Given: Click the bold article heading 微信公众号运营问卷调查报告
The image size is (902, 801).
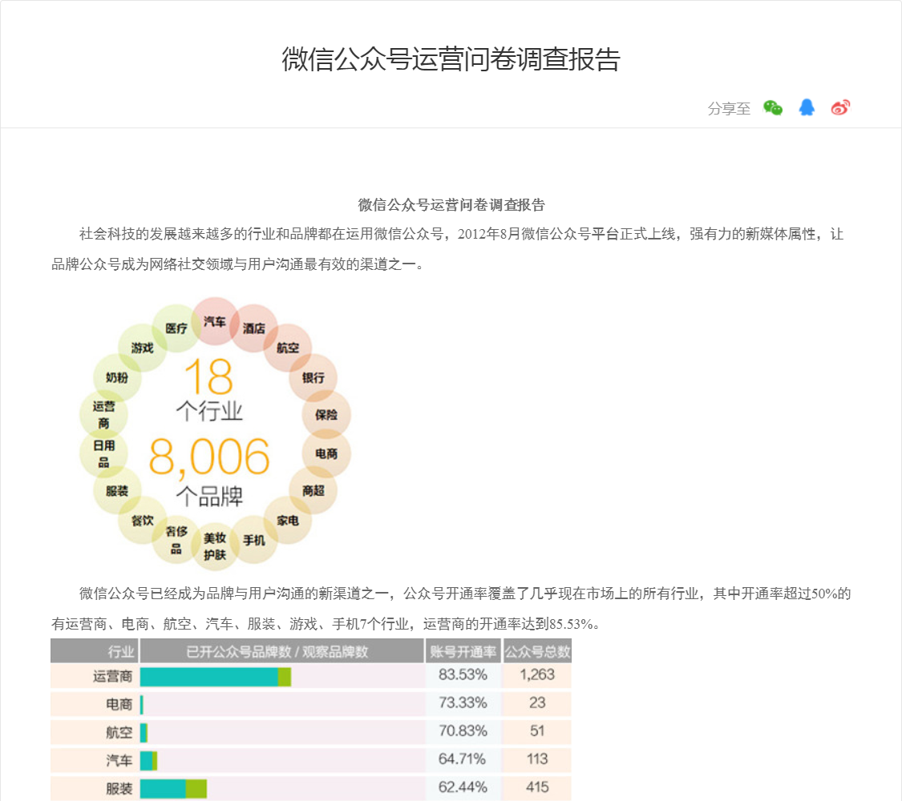Looking at the screenshot, I should click(x=451, y=204).
